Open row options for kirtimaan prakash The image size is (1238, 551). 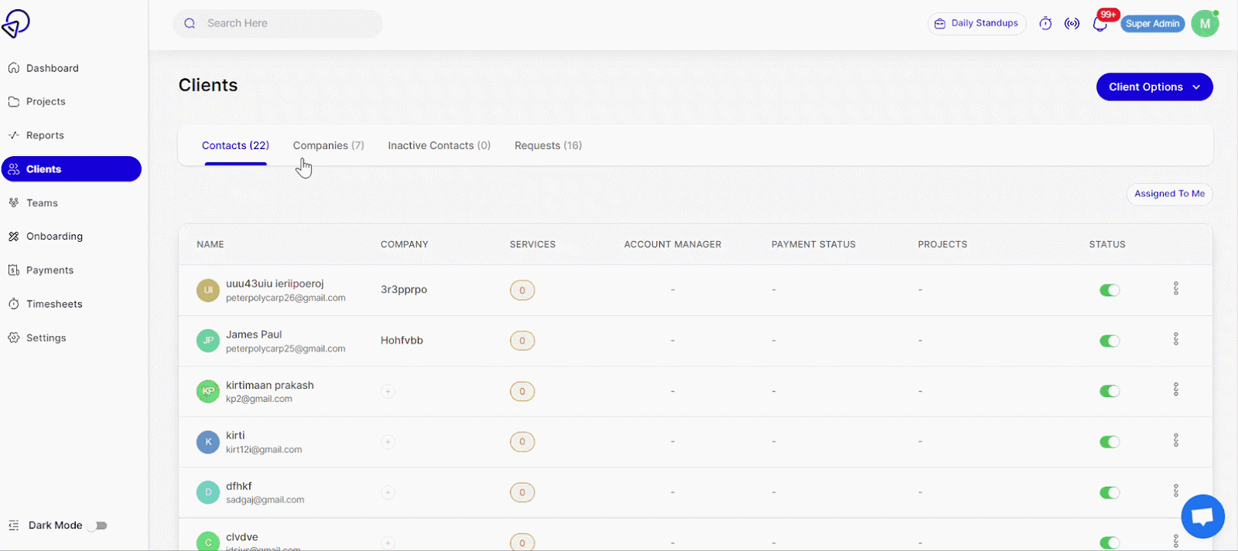1175,389
